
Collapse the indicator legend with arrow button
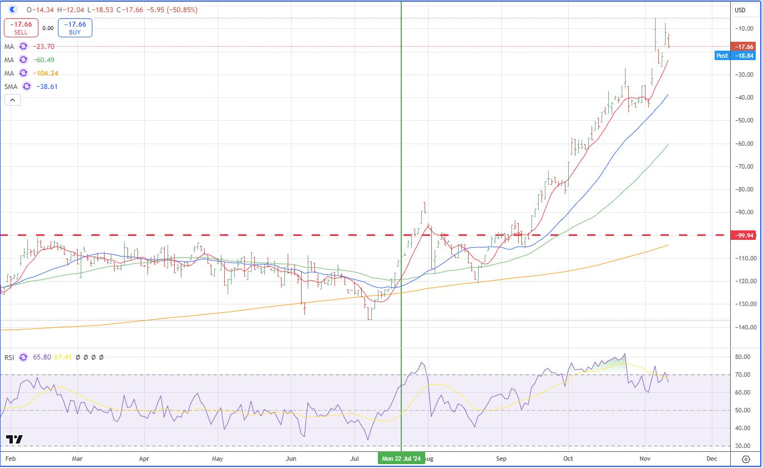12,100
